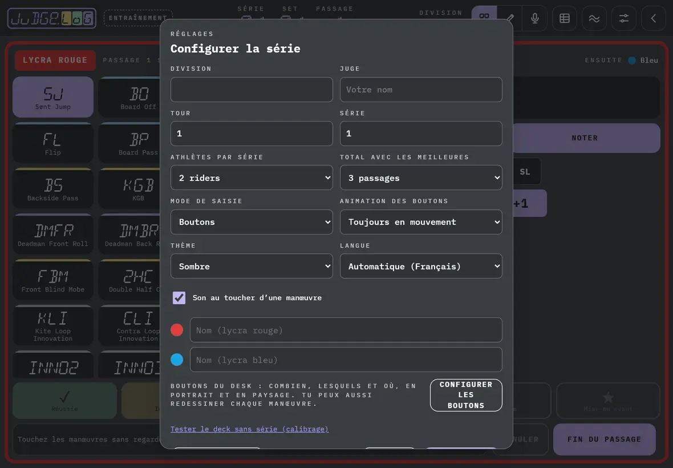Viewport: 673px width, 468px height.
Task: Click the red lycra color dot
Action: [x=177, y=330]
